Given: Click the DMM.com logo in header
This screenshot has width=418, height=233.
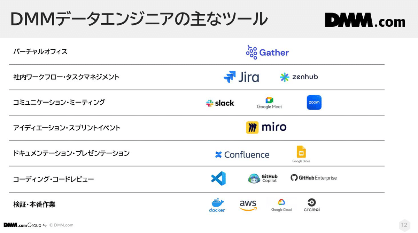Looking at the screenshot, I should point(365,20).
